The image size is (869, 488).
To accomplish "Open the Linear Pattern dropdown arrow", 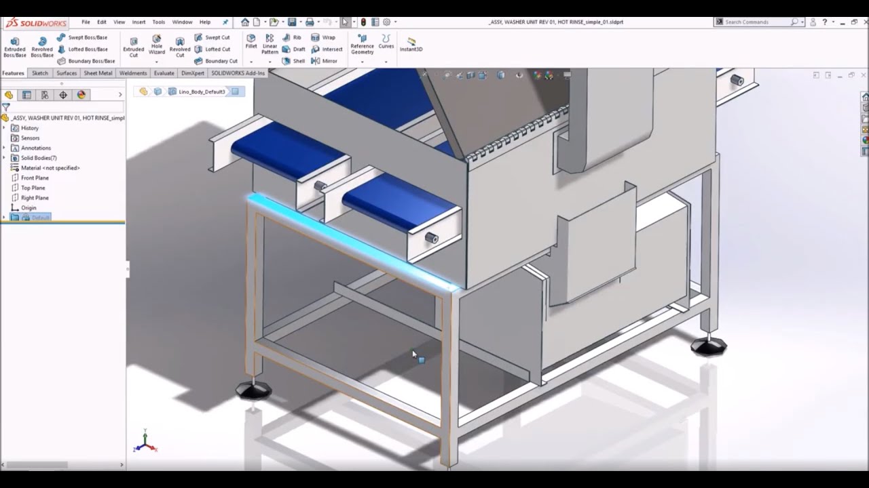I will pos(270,62).
